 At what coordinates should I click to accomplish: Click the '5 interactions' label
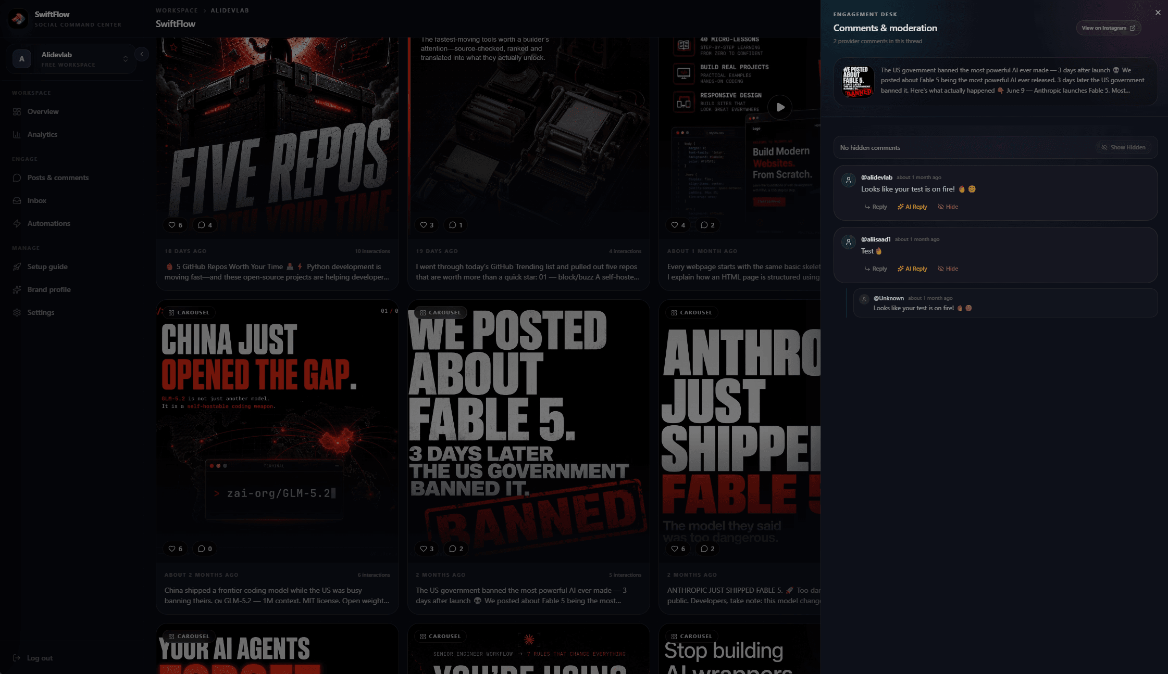click(x=625, y=575)
